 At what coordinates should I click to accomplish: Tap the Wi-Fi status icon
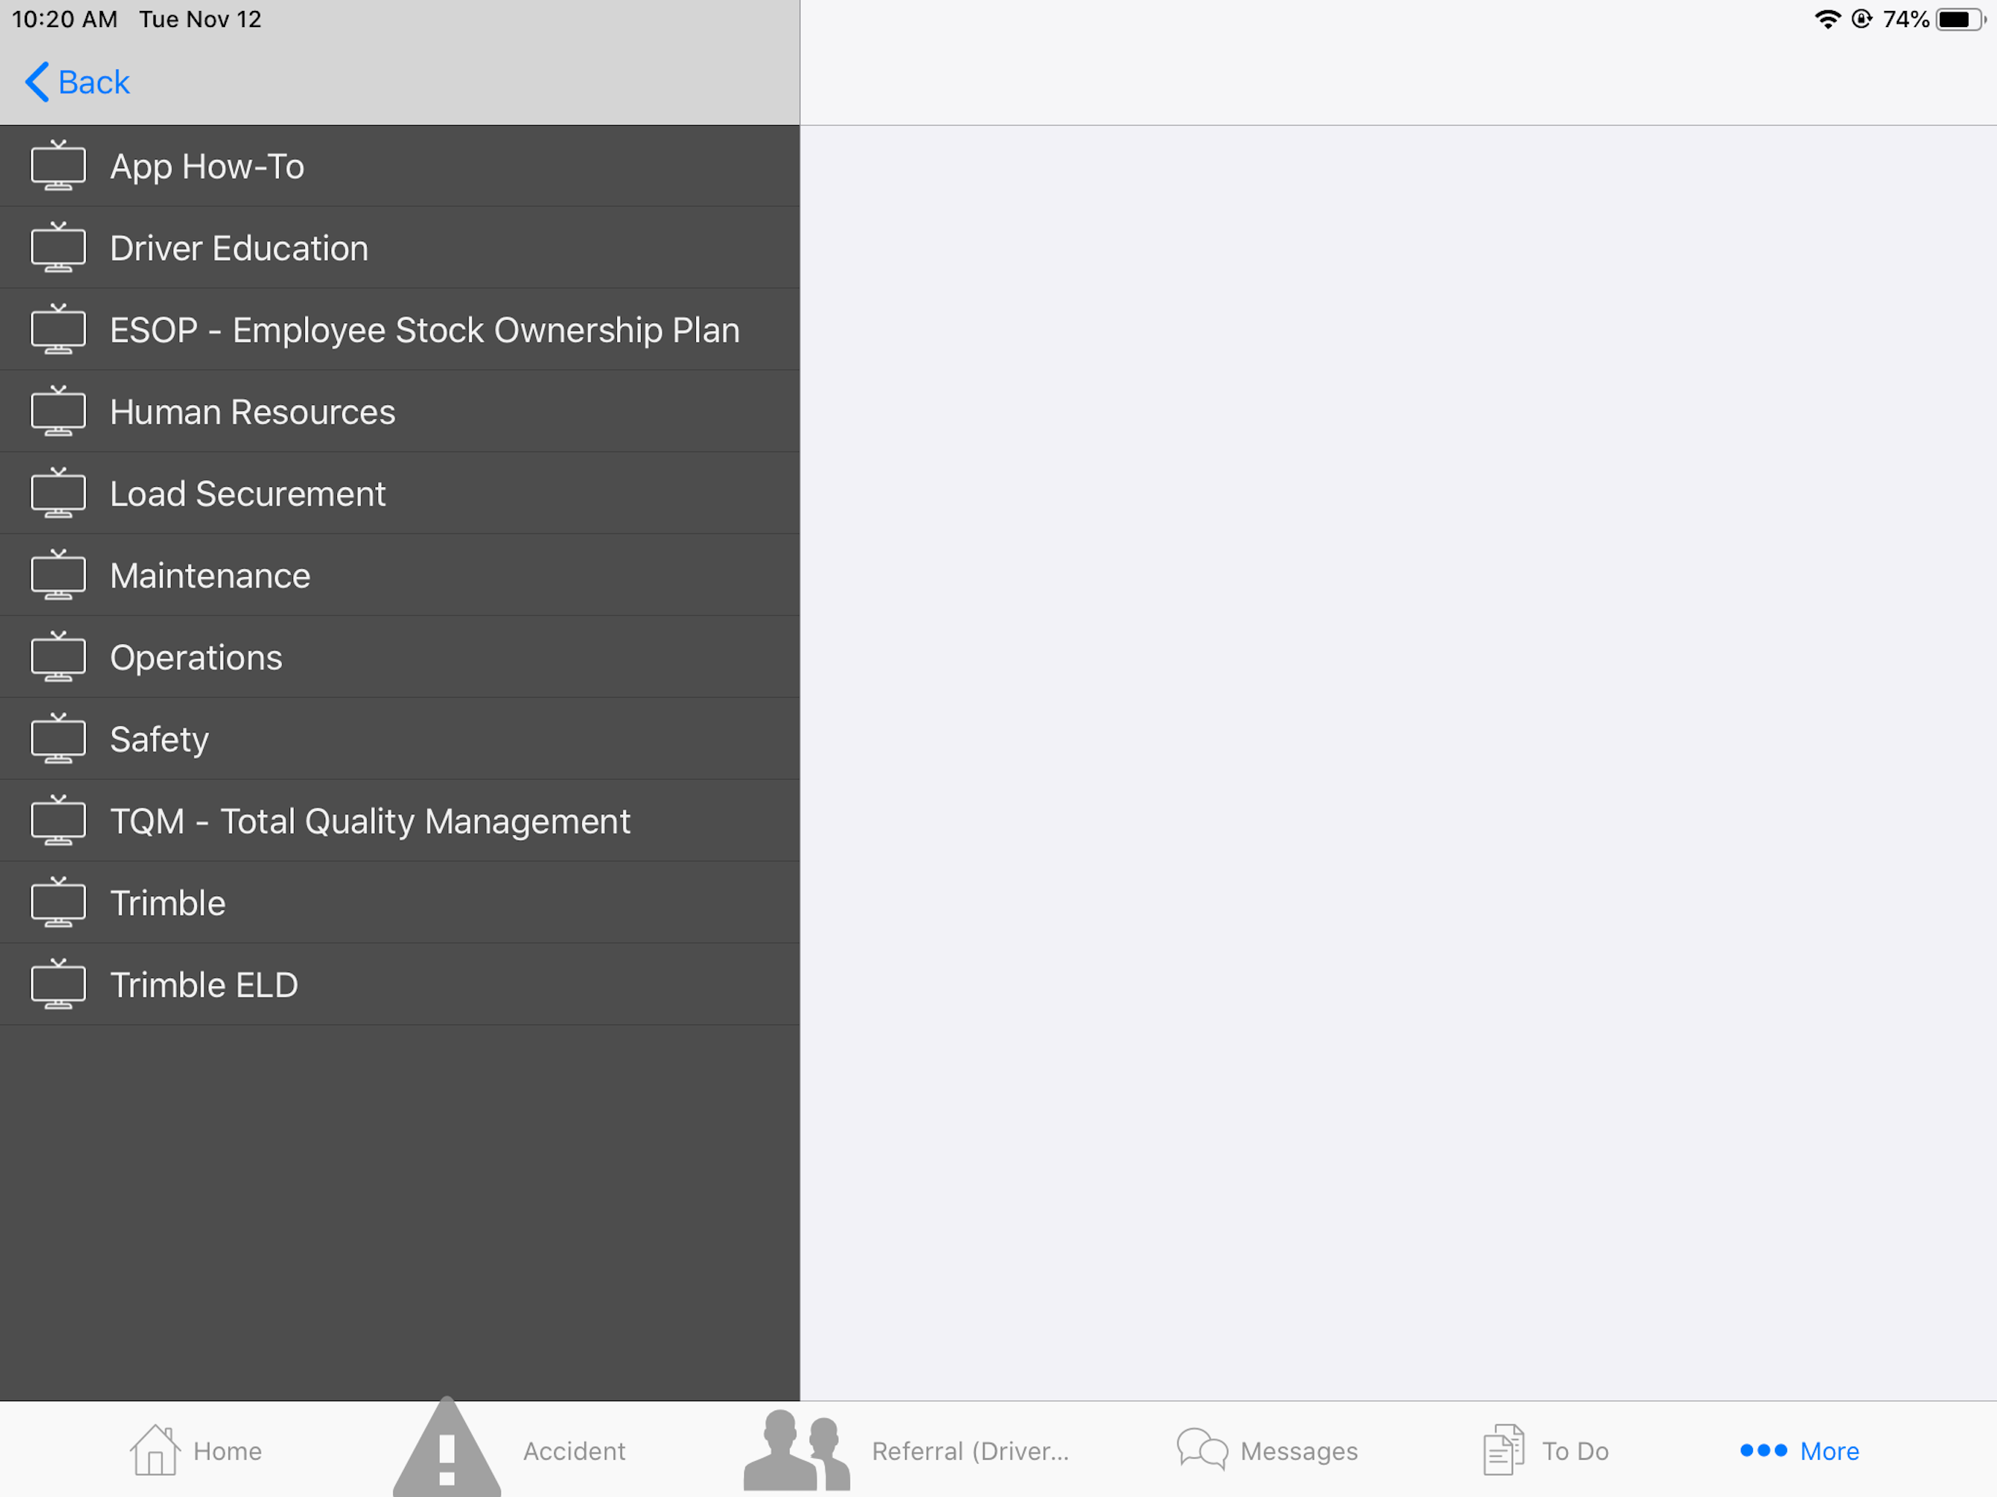1828,19
